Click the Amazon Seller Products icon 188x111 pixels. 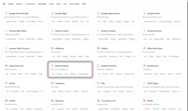pyautogui.click(x=6, y=48)
